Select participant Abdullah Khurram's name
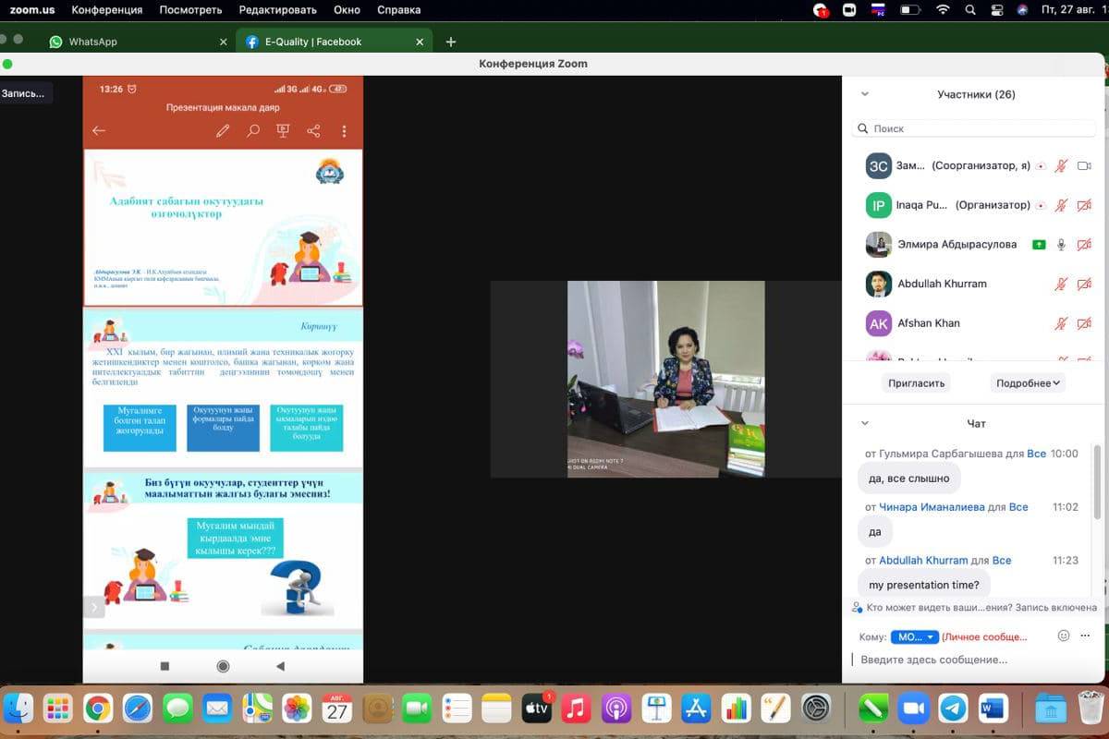 coord(942,284)
